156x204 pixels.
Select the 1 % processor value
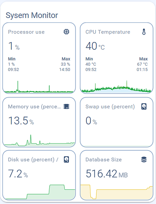[x=14, y=46]
